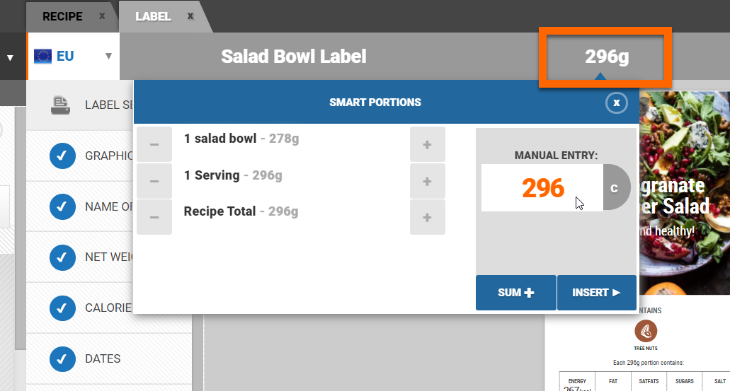The image size is (730, 391).
Task: Toggle the Graphic section checkmark
Action: pos(62,156)
